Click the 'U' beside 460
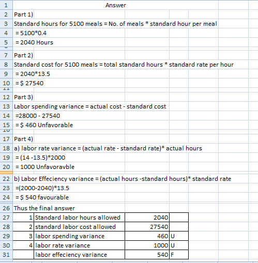 point(179,236)
